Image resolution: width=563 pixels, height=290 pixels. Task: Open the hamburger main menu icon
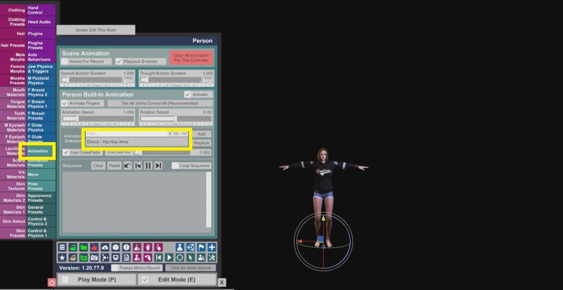pyautogui.click(x=62, y=248)
